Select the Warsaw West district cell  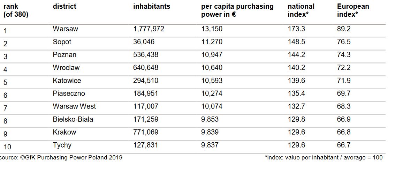point(74,106)
